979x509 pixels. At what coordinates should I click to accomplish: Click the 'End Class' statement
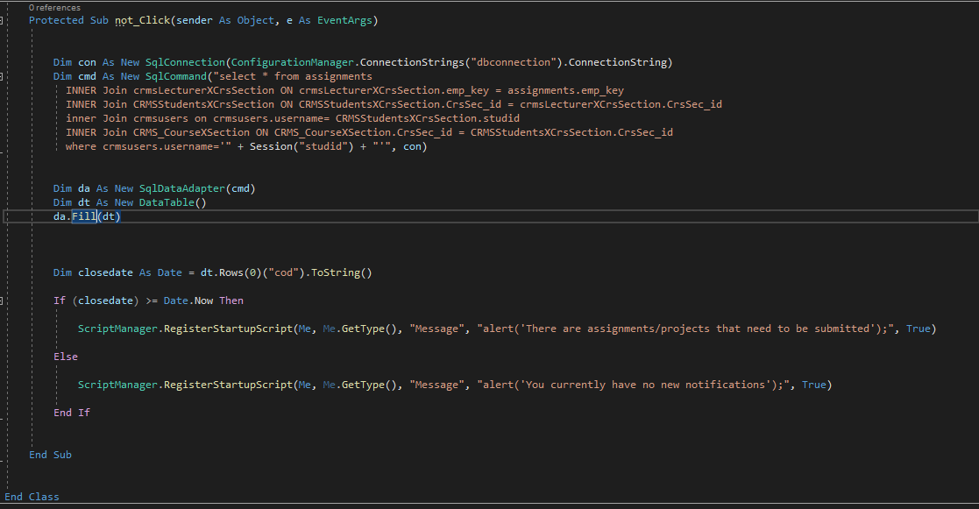coord(32,497)
